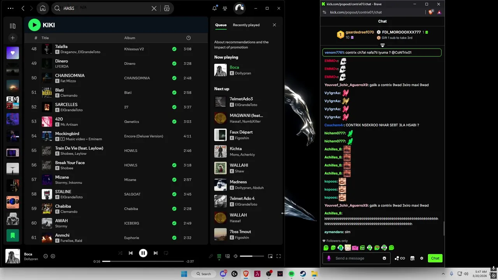Switch to the Recently played tab
This screenshot has height=280, width=498.
[x=246, y=25]
